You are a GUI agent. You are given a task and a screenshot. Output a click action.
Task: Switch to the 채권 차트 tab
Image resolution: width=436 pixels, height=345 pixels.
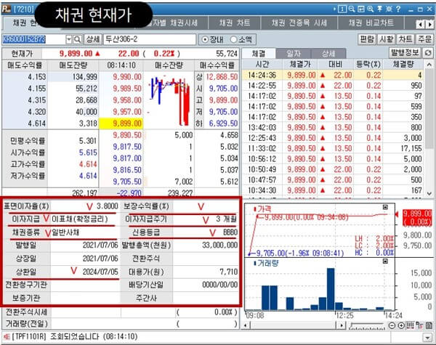pos(235,23)
